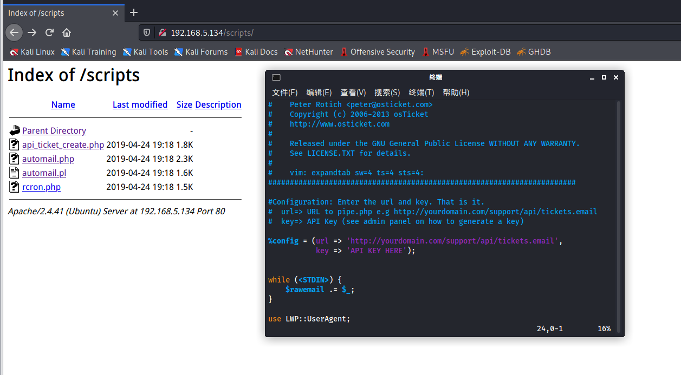681x375 pixels.
Task: Click file icon beside rcron.php
Action: pyautogui.click(x=15, y=187)
